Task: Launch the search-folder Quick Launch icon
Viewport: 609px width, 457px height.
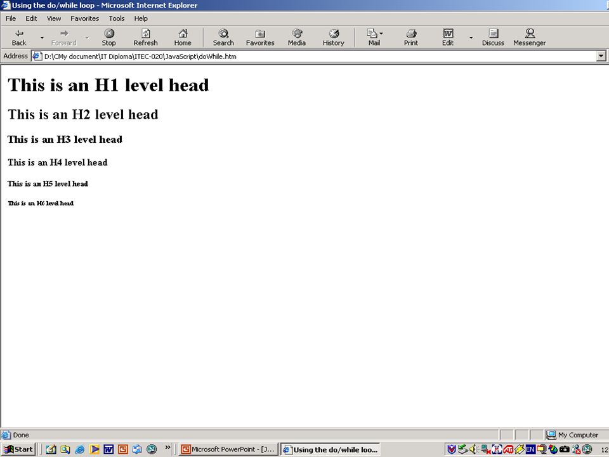Action: point(65,449)
